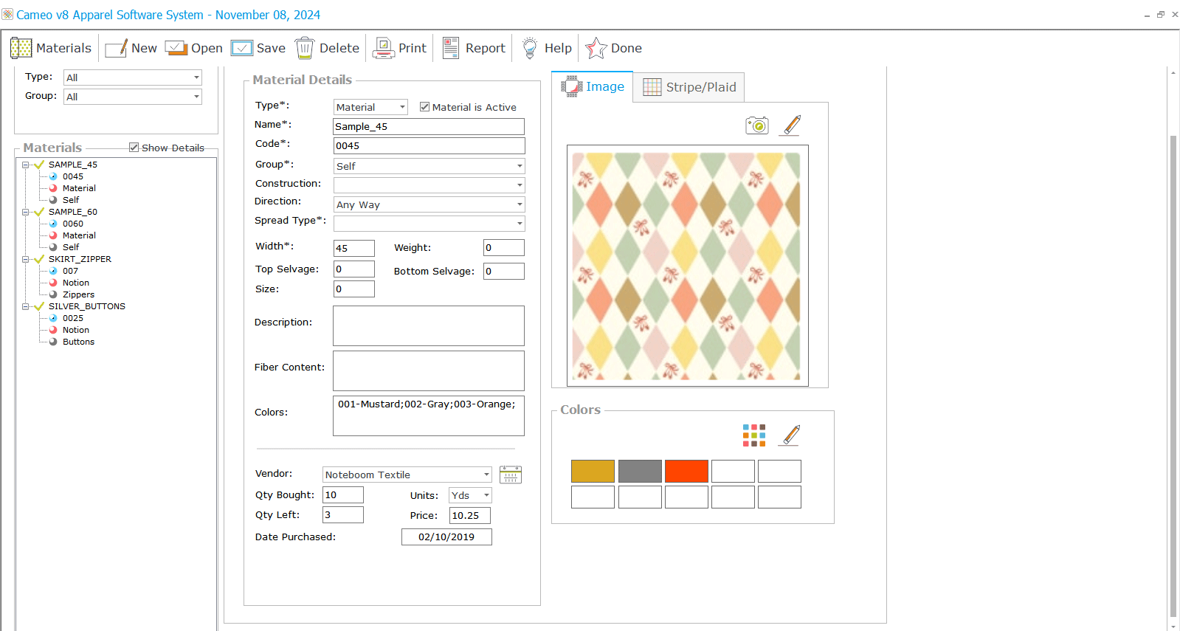Collapse the SILVER_BUTTONS tree node
This screenshot has height=631, width=1180.
click(x=25, y=306)
